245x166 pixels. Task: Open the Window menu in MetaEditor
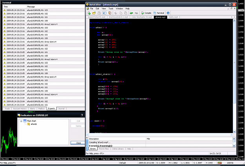pos(120,9)
